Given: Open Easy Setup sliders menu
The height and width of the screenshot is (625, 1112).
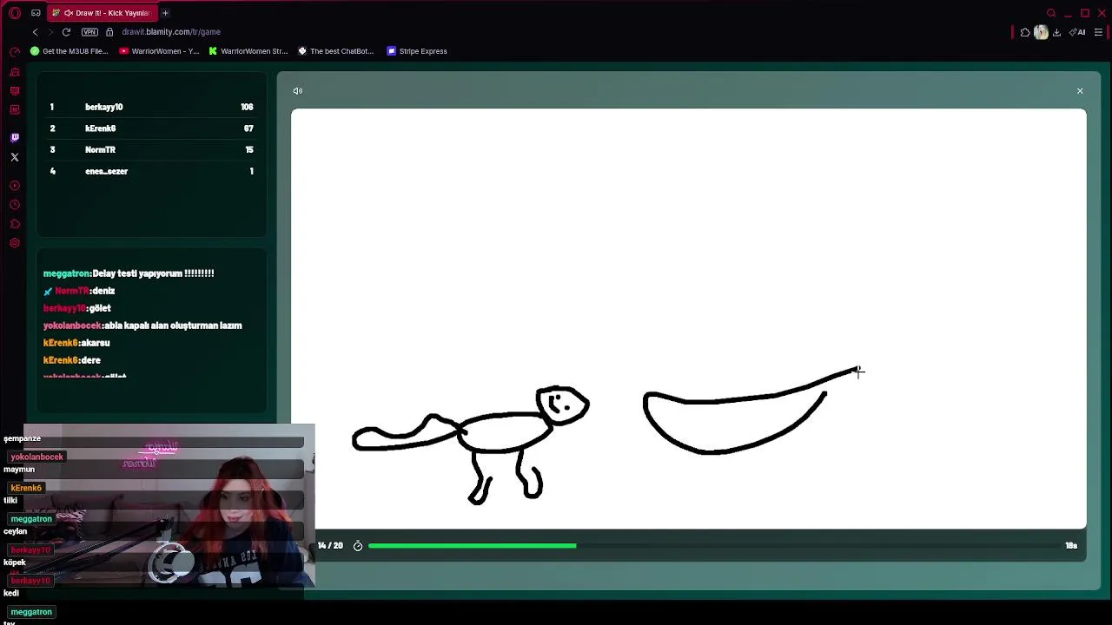Looking at the screenshot, I should coord(1098,32).
